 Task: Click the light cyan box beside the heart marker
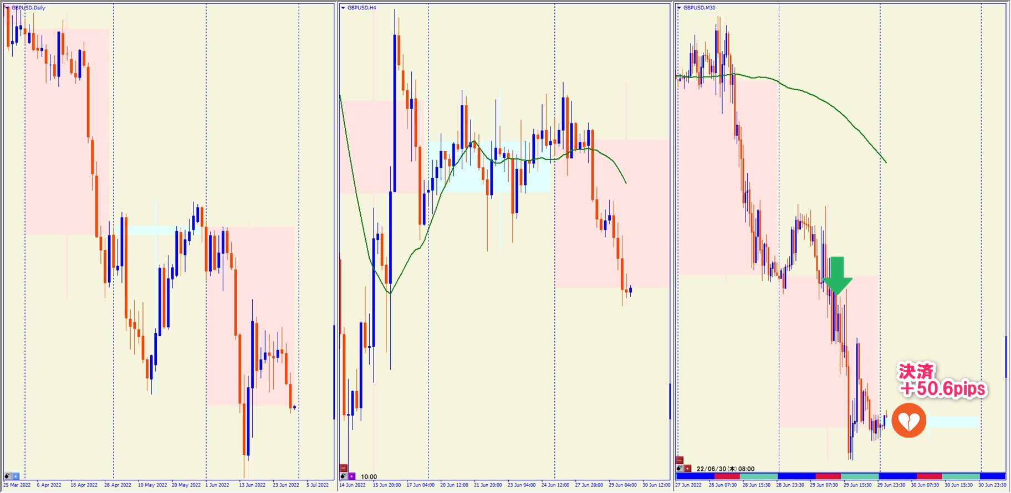953,422
